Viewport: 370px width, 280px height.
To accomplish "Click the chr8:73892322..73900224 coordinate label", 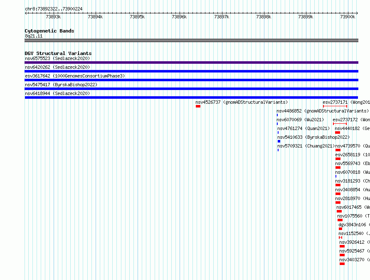I will pyautogui.click(x=54, y=9).
